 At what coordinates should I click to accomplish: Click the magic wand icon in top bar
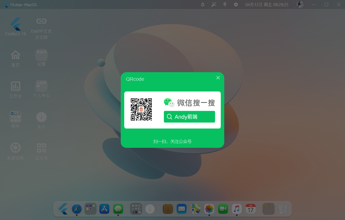click(214, 4)
